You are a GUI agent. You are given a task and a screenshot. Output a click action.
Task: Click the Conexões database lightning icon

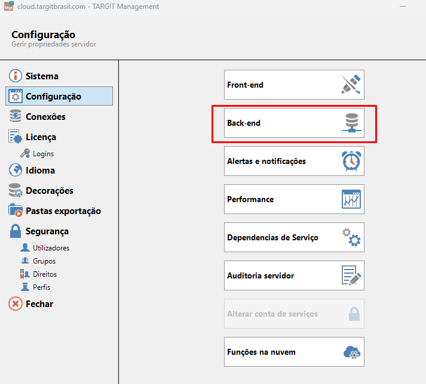coord(15,116)
